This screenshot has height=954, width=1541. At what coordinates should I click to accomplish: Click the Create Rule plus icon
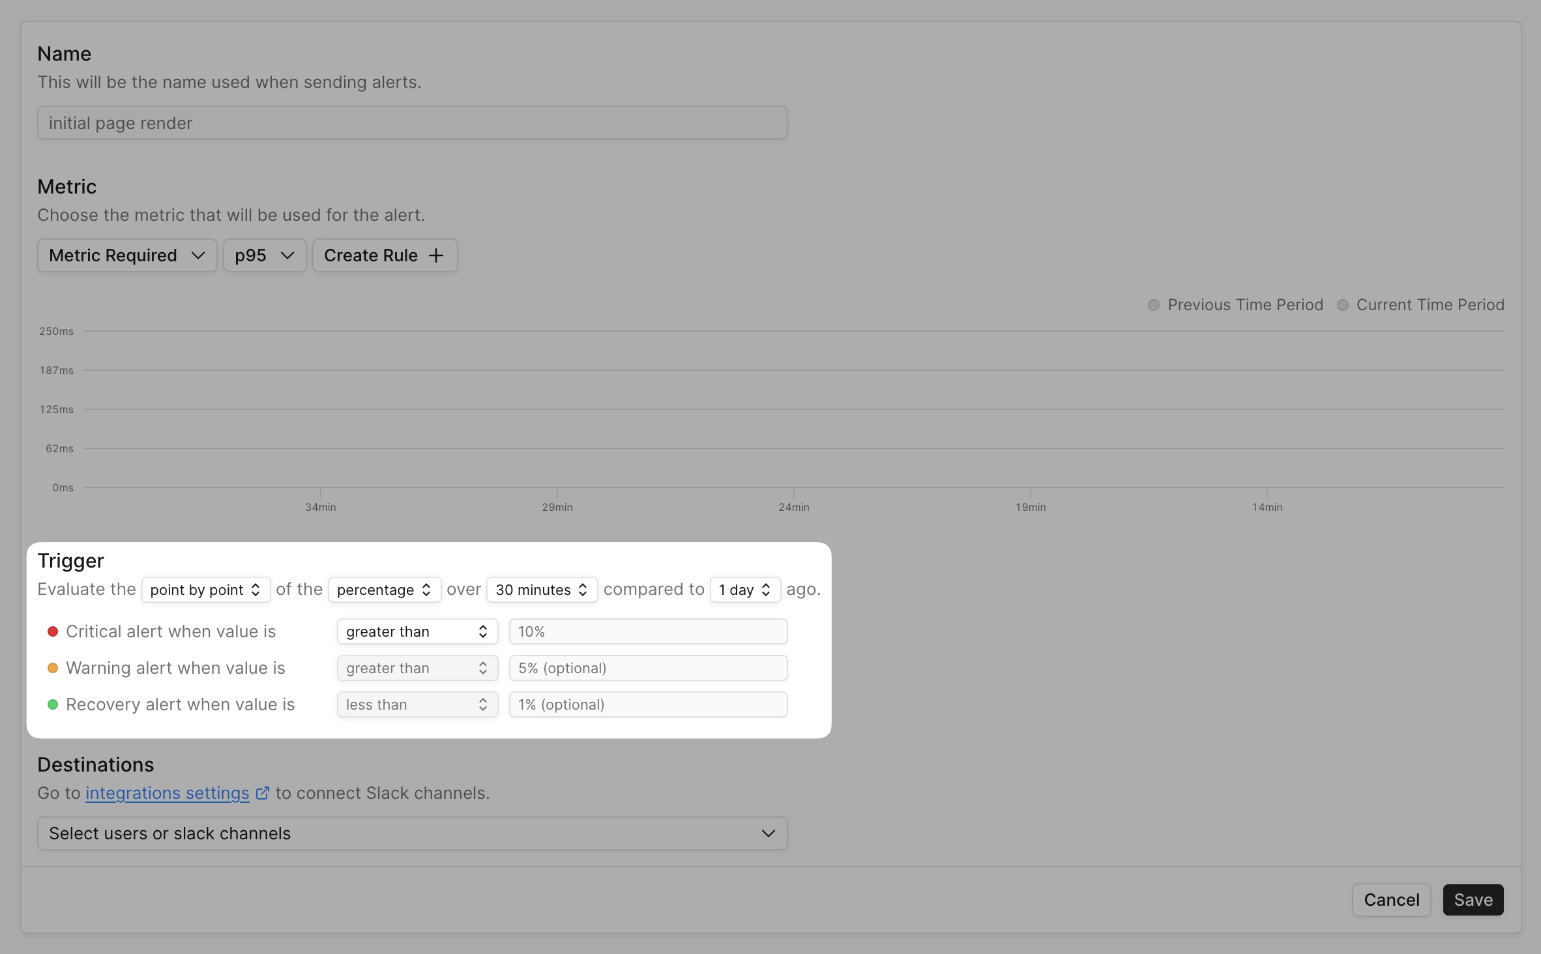pyautogui.click(x=436, y=255)
